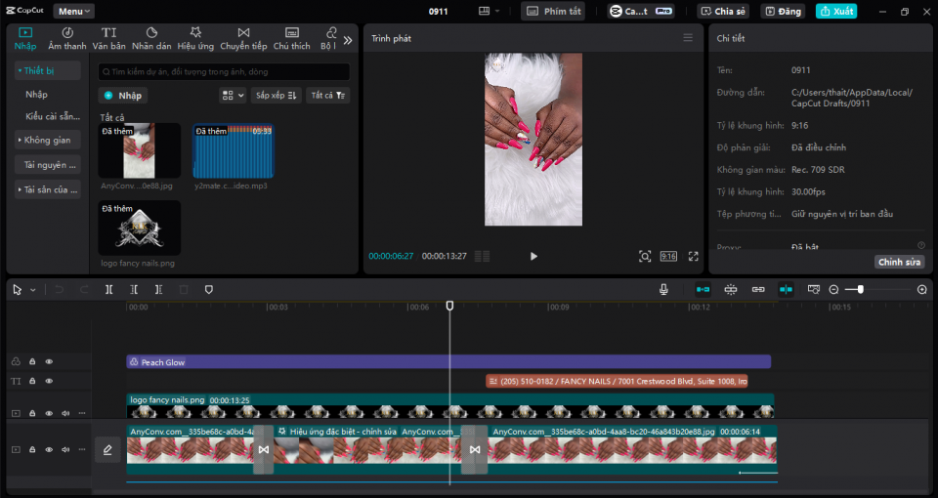Click the Chỉnh sửa button in details panel
The height and width of the screenshot is (498, 938).
point(899,262)
